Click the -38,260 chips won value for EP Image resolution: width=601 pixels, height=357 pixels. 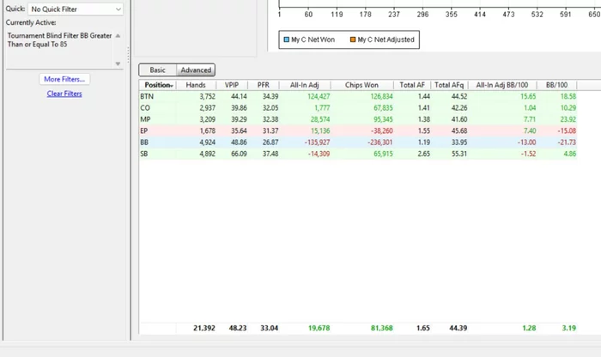382,131
